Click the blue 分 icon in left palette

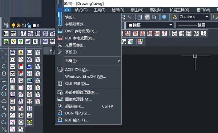29,73
